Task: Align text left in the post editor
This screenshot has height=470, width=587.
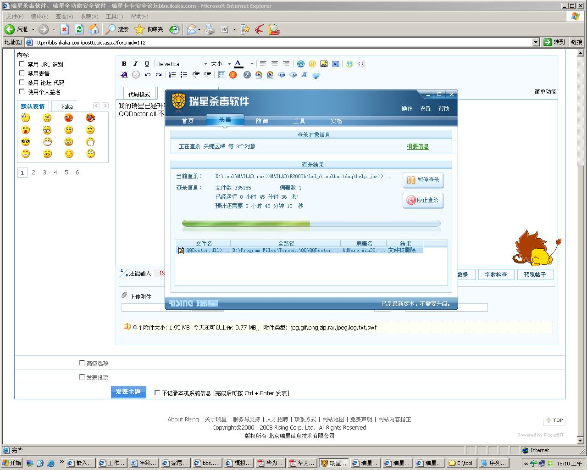Action: click(263, 64)
